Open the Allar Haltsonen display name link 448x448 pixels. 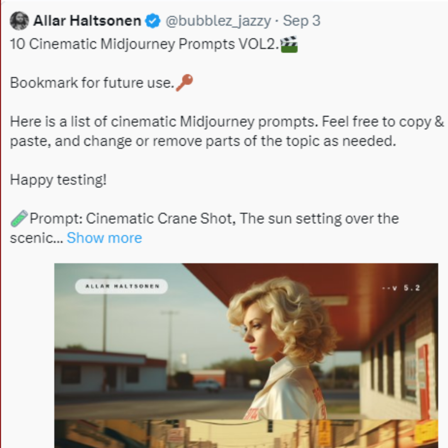pyautogui.click(x=87, y=21)
